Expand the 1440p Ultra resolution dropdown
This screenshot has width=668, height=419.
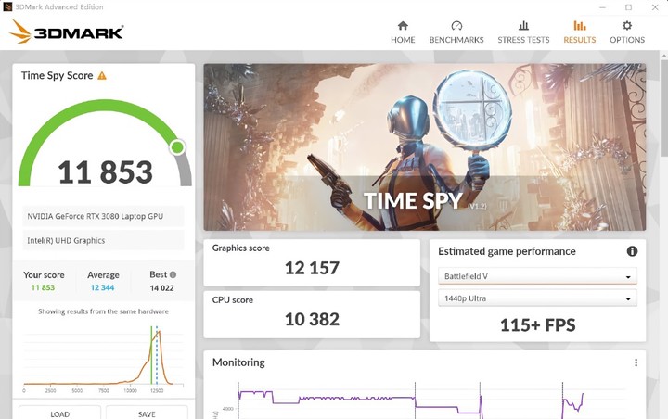(x=537, y=299)
